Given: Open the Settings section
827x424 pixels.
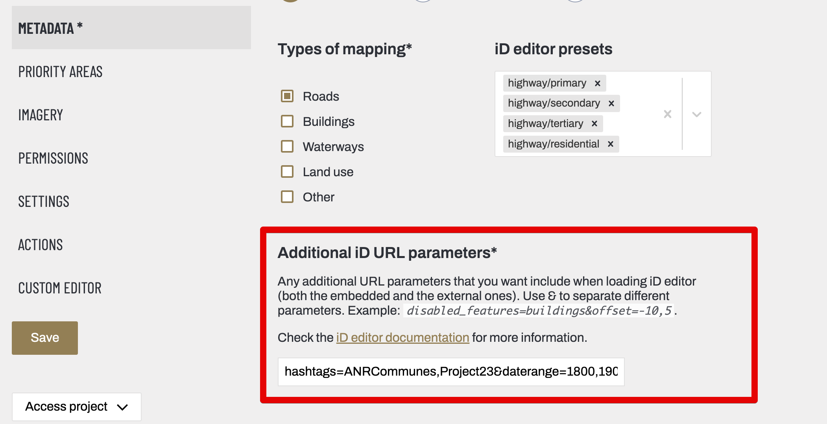Looking at the screenshot, I should click(x=44, y=201).
